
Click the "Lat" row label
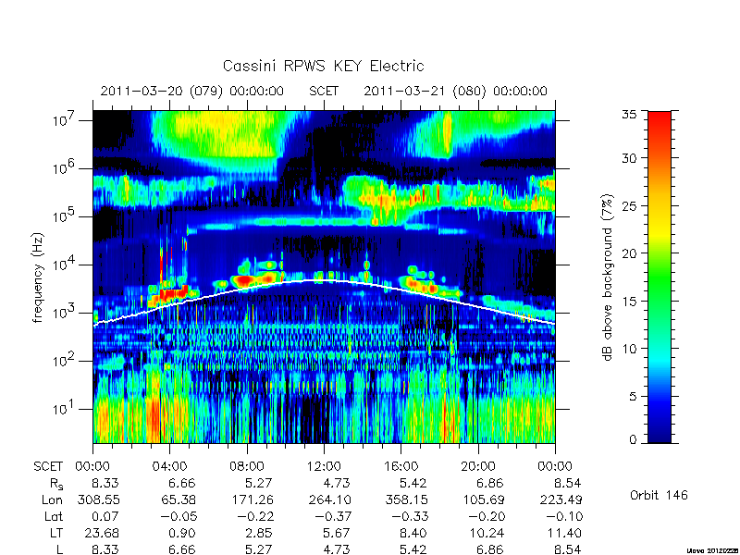(54, 516)
